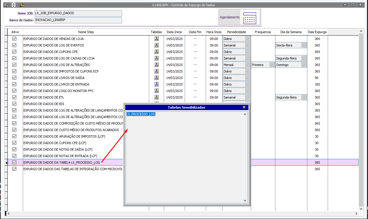Open Periodicidade dropdown for LIVROS DE ENTRADA
The height and width of the screenshot is (219, 368).
click(x=248, y=84)
